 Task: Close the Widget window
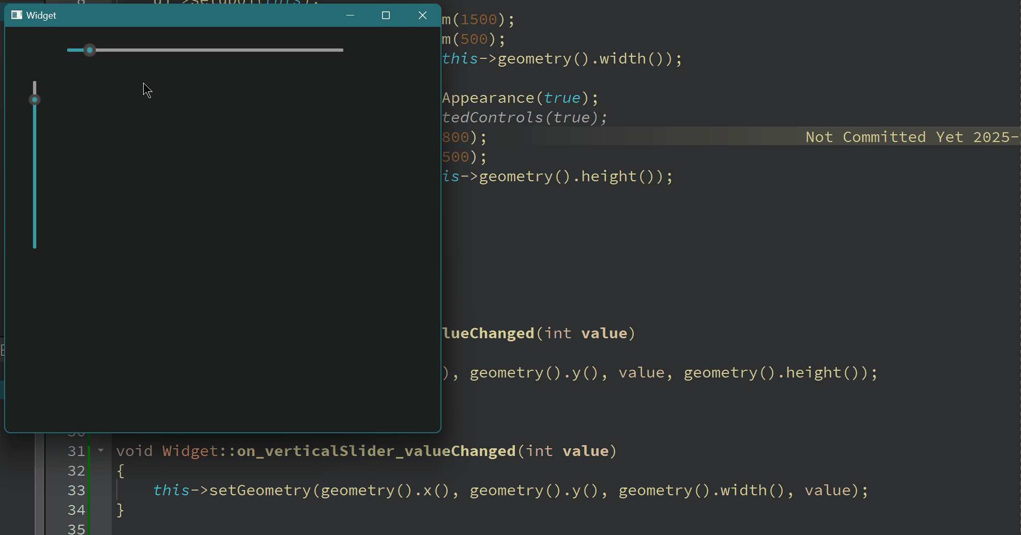(x=422, y=15)
